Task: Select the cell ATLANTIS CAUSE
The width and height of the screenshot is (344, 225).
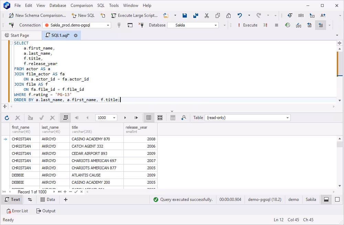Action: tap(97, 175)
